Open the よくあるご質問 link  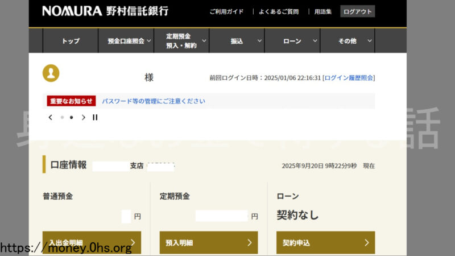pyautogui.click(x=279, y=11)
